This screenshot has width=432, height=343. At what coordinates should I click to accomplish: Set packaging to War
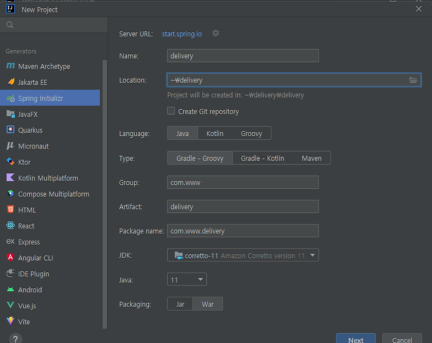tap(208, 304)
